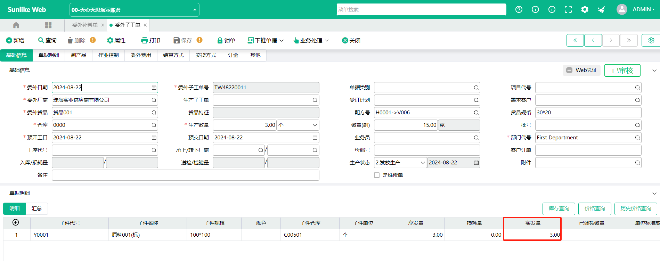Collapse the 单据明细 section
This screenshot has width=660, height=261.
(654, 193)
